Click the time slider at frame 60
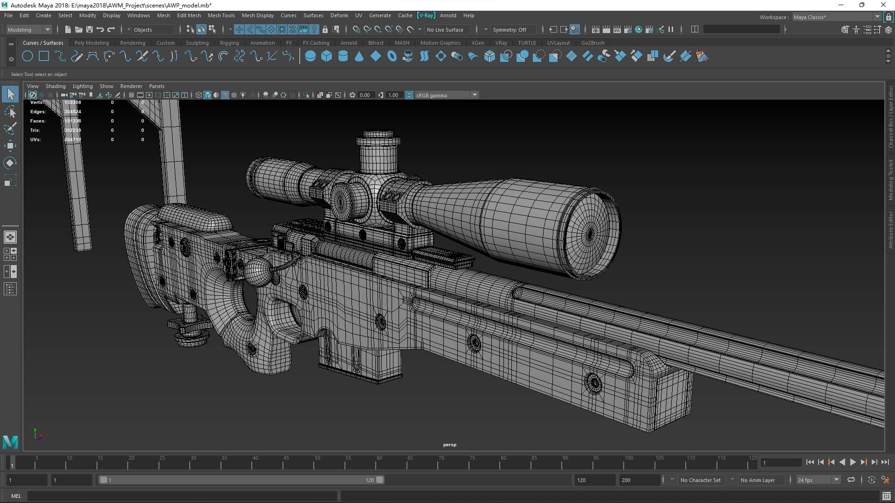This screenshot has width=895, height=503. [376, 462]
